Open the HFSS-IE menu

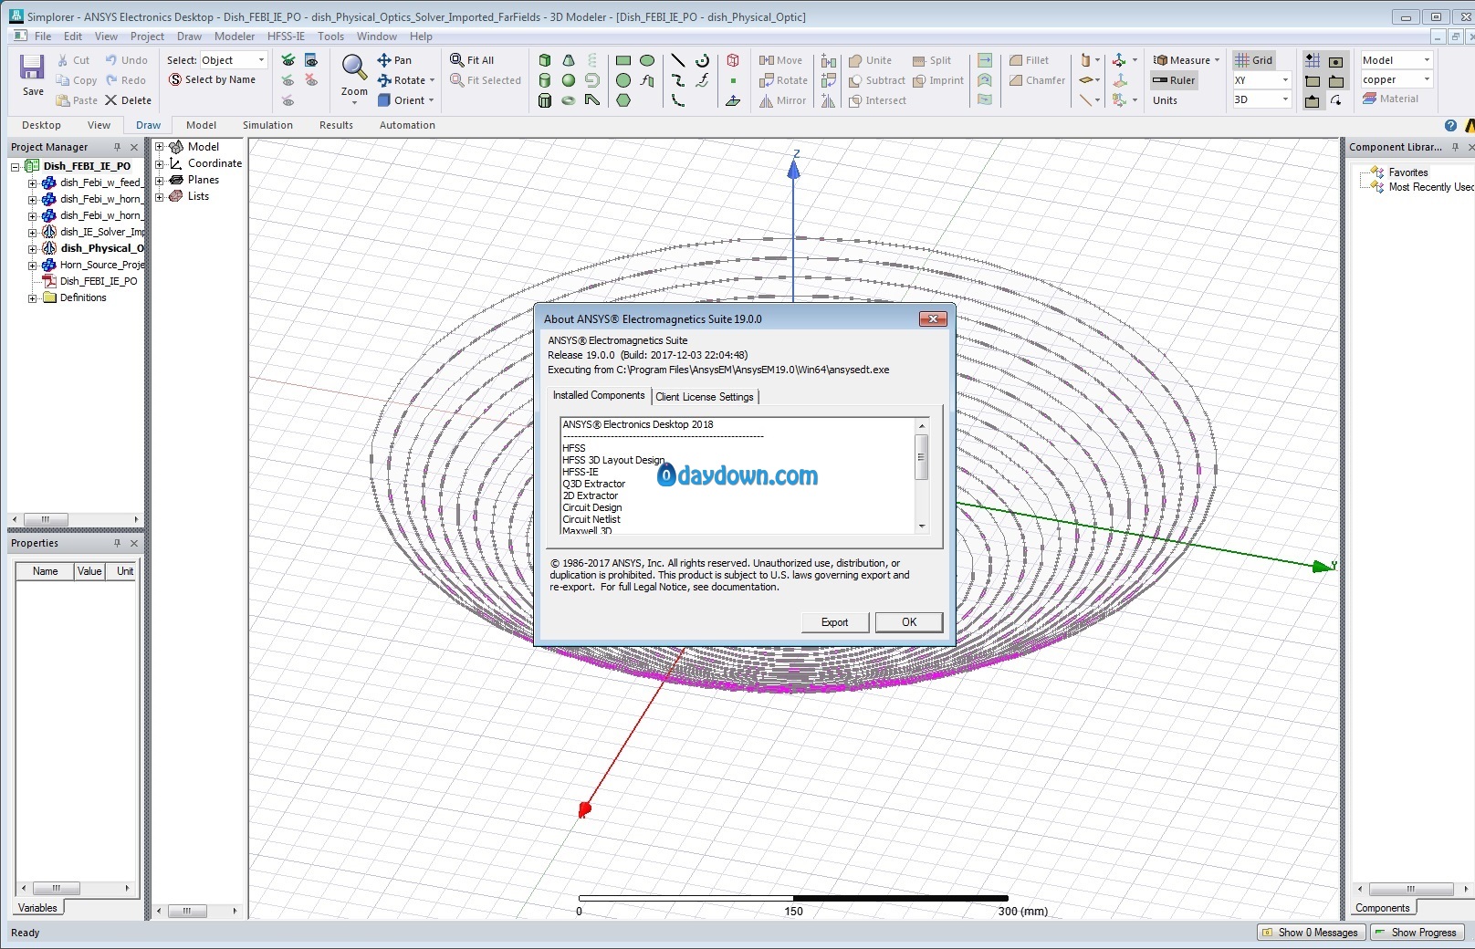[286, 36]
